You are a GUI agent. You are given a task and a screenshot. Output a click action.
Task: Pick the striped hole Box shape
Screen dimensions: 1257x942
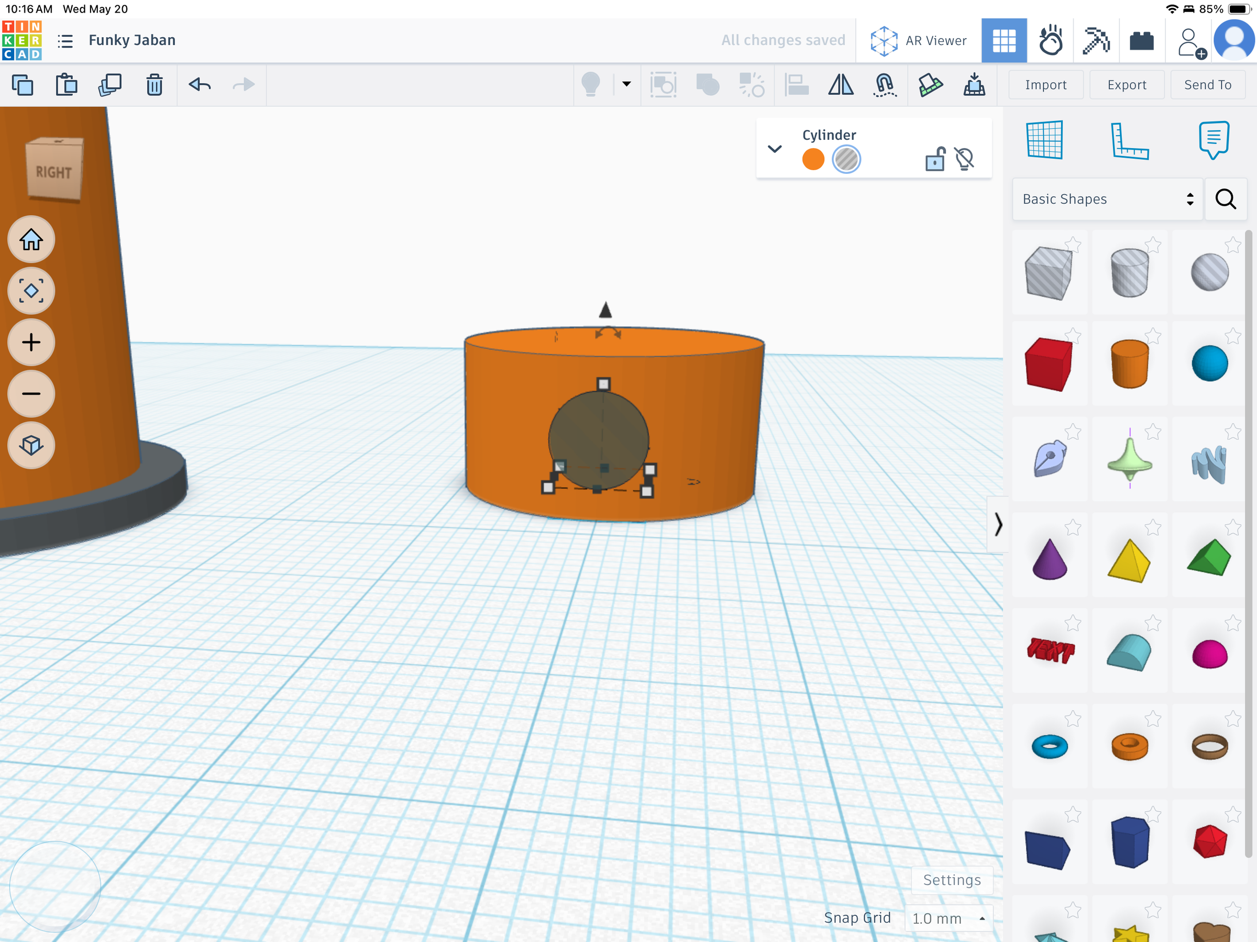[1049, 273]
